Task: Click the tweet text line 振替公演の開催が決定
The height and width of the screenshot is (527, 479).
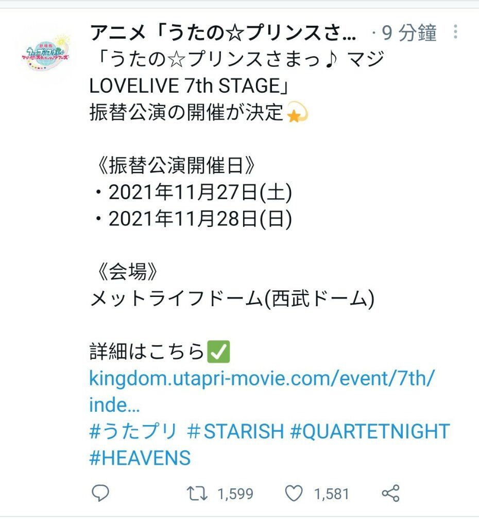Action: click(186, 112)
